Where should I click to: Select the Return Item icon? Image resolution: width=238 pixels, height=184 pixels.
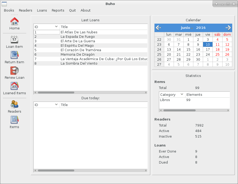tap(14, 55)
